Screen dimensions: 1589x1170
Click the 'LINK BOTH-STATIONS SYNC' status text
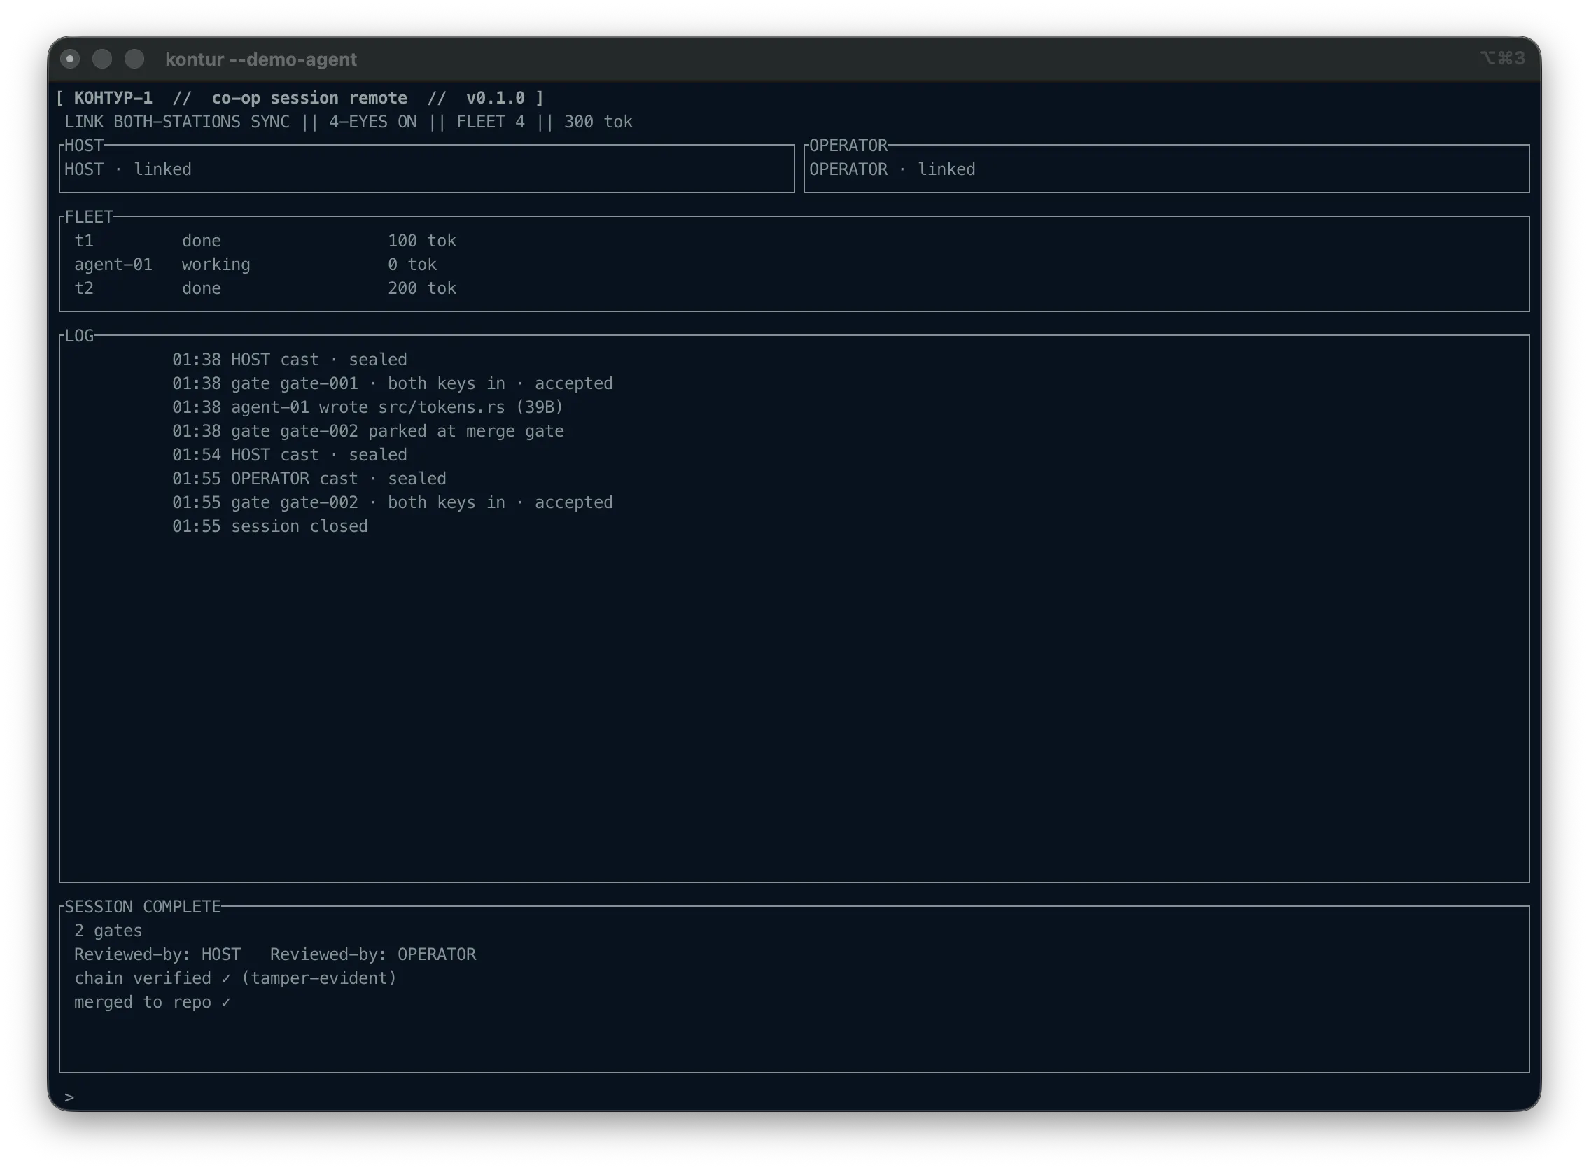(x=177, y=122)
